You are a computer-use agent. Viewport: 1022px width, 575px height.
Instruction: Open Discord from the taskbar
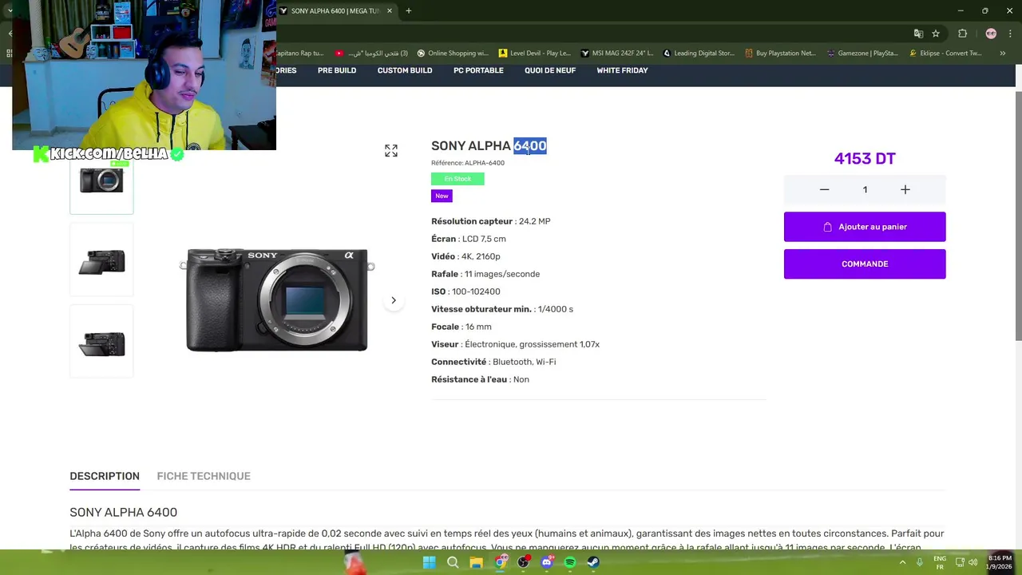pyautogui.click(x=547, y=562)
